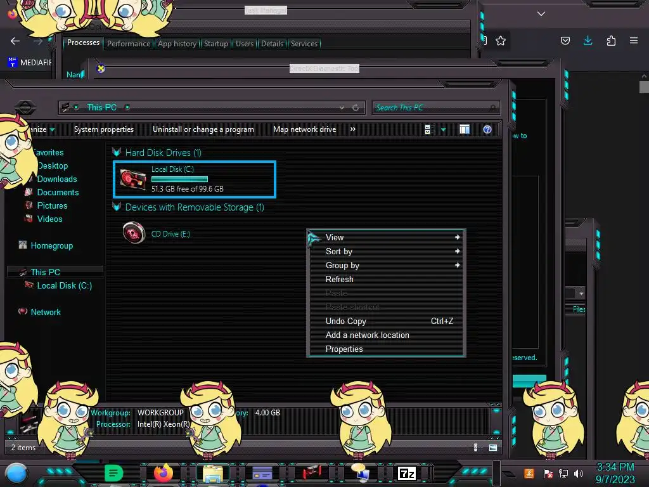Screen dimensions: 649x487
Task: Open the DirectX diagnostic taskbar icon
Action: point(360,473)
